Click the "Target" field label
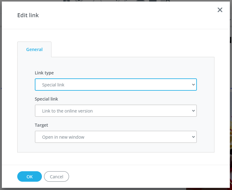This screenshot has width=232, height=190. 42,125
